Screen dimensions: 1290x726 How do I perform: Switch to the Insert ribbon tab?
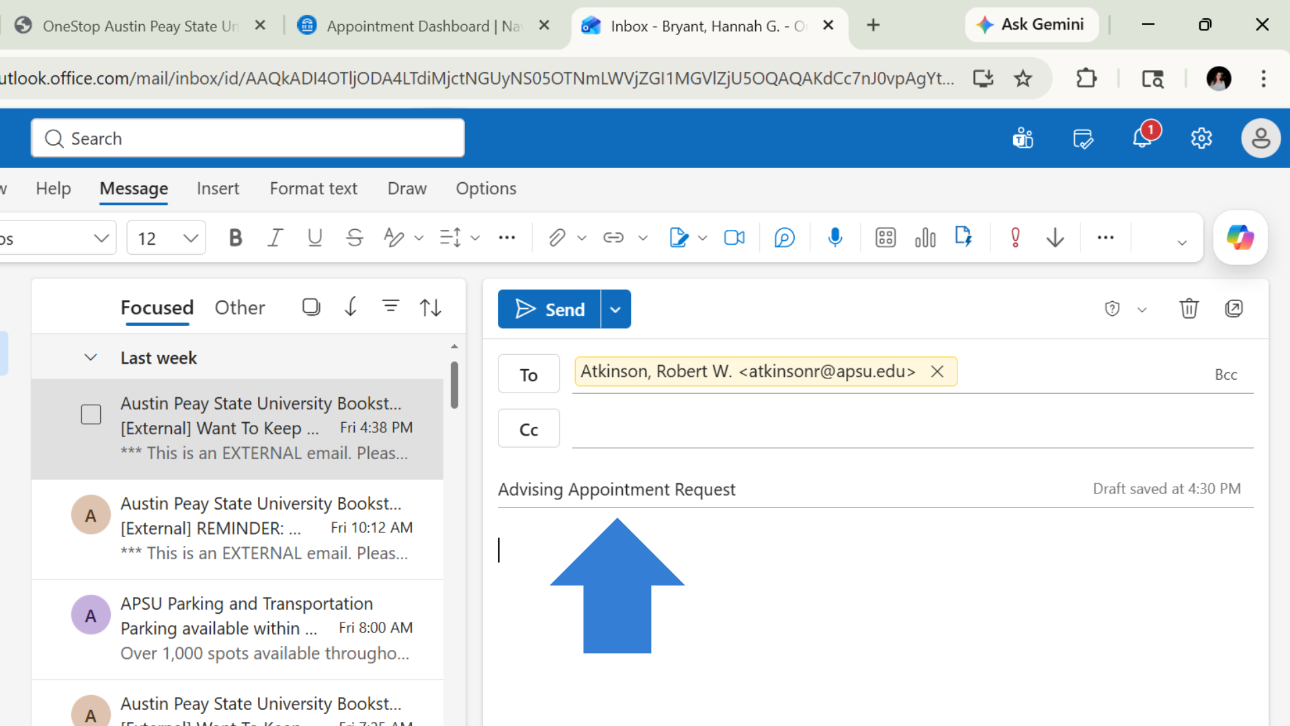point(218,189)
